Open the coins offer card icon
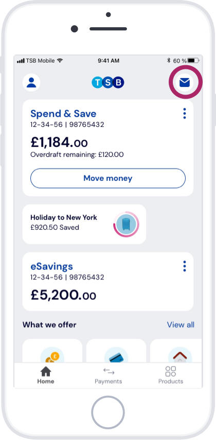 pos(52,355)
